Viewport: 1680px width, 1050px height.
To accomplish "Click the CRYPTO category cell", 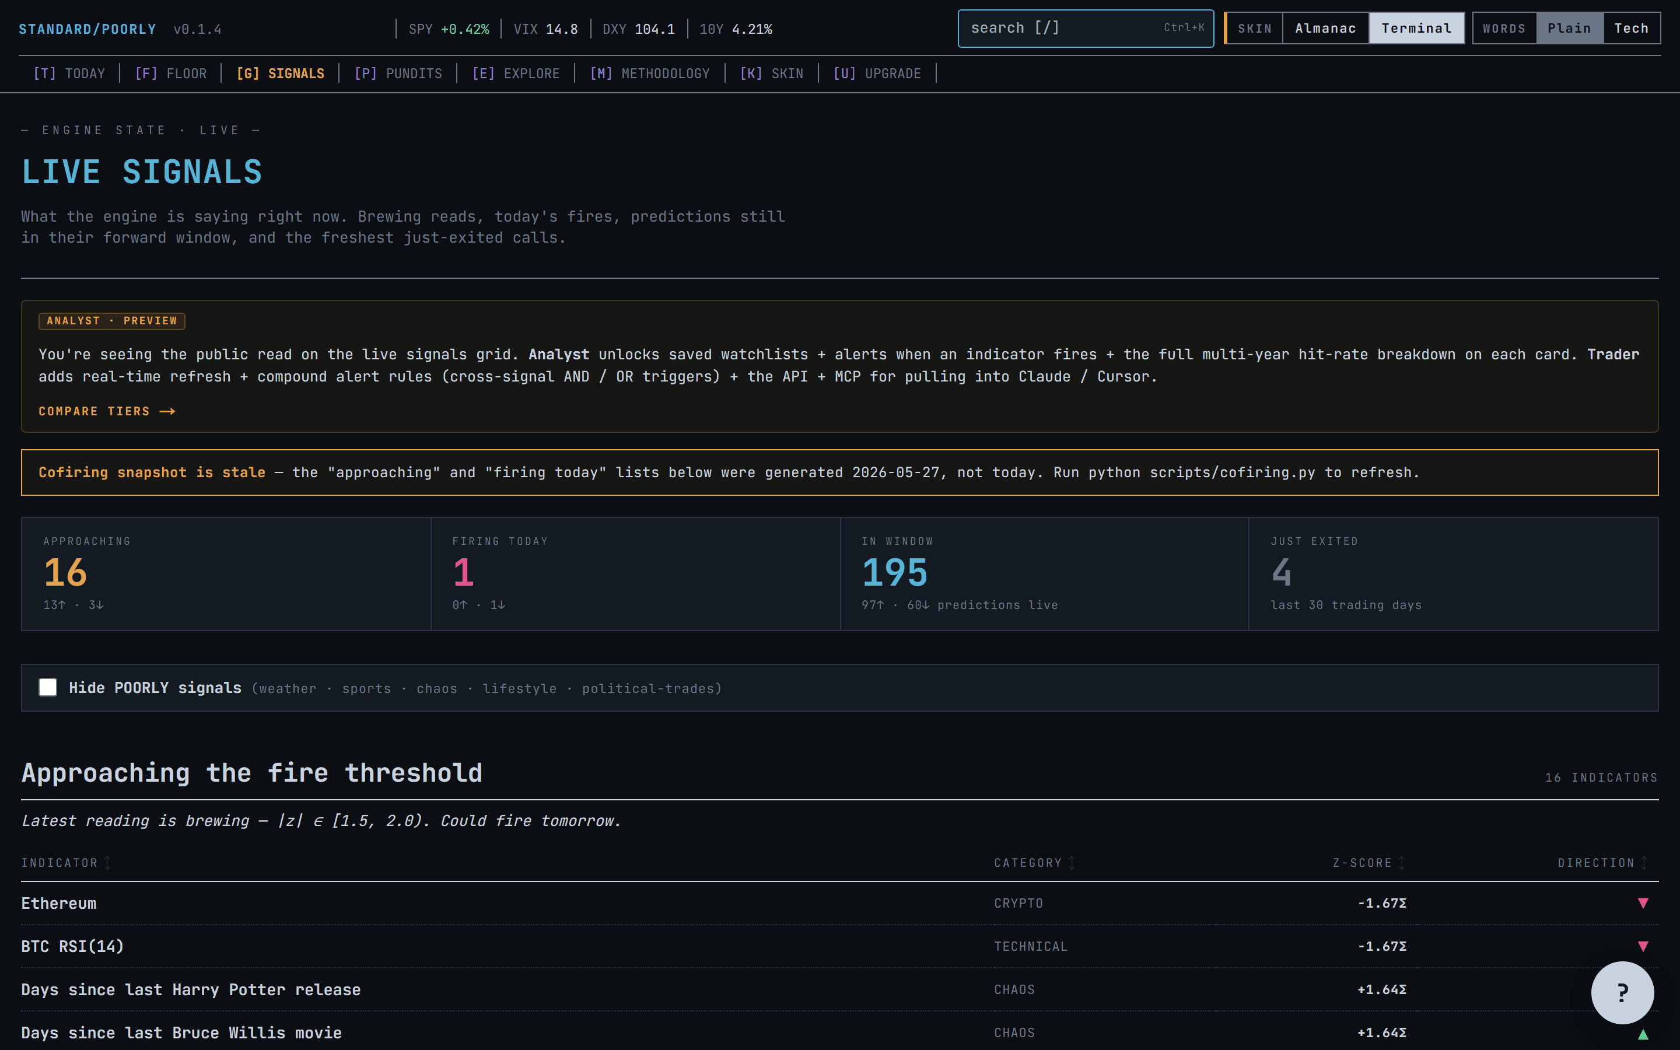I will [1019, 904].
